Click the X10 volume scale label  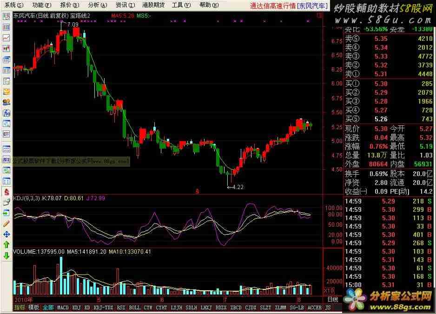(329, 290)
